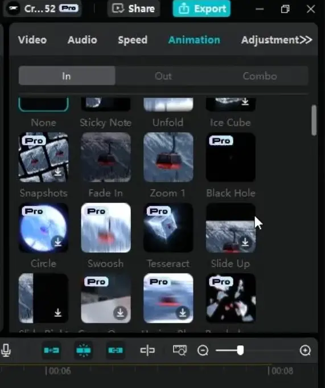Apply the Sticky Note animation
Screen dimensions: 325x388
[x=106, y=104]
